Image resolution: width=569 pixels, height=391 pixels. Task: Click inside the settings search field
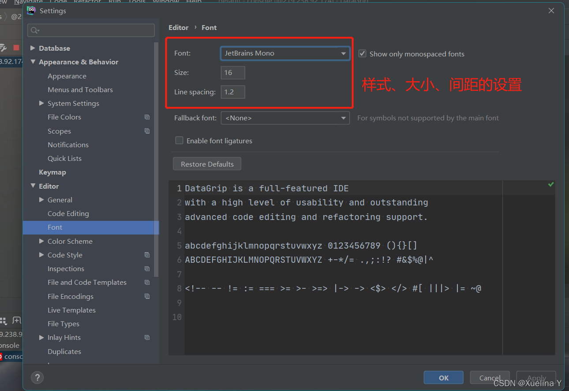(91, 30)
